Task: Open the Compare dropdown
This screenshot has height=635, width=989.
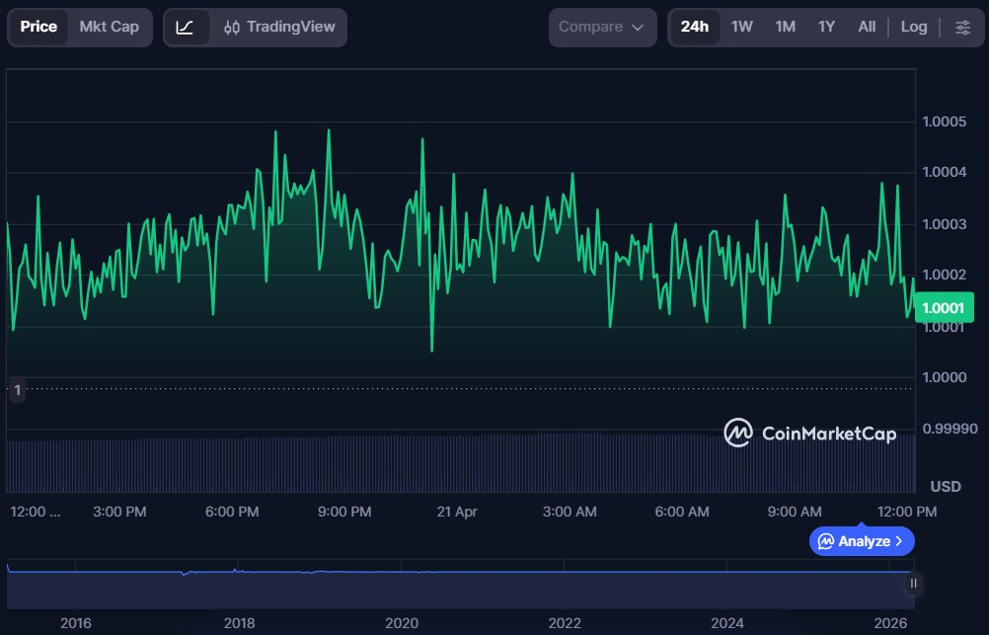Action: coord(601,27)
